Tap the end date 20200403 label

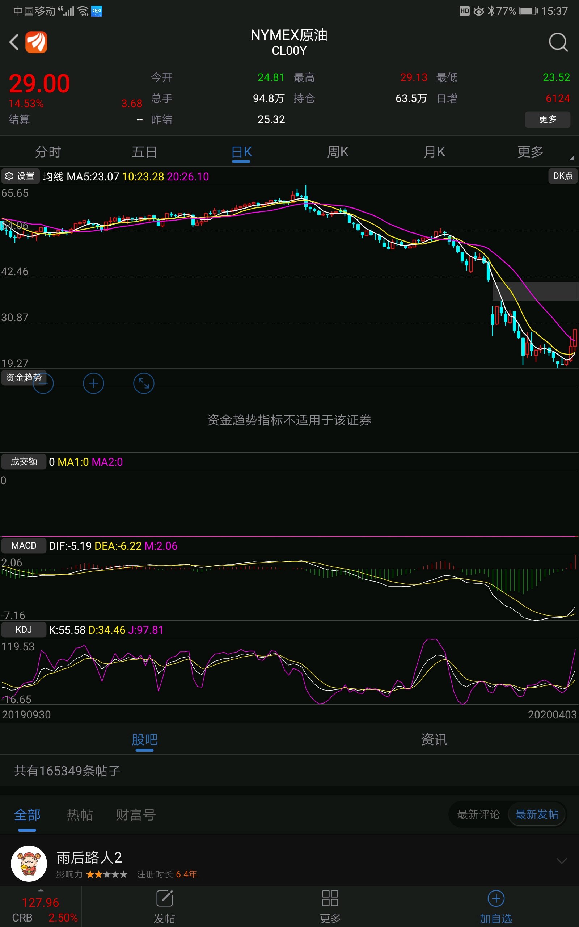[x=552, y=715]
